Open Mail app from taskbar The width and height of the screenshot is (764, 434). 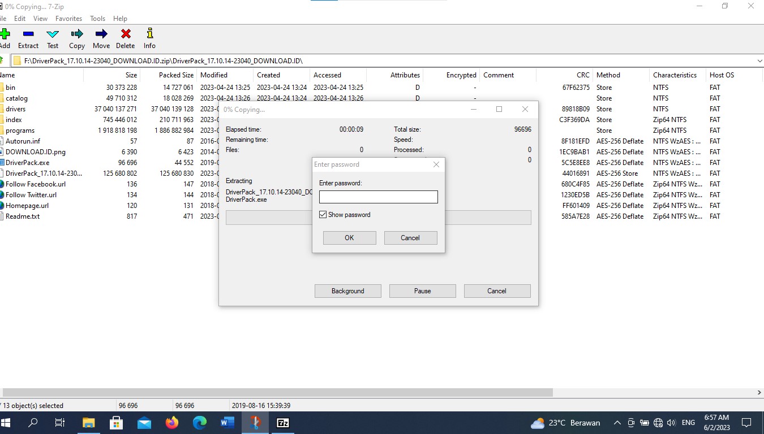[144, 423]
